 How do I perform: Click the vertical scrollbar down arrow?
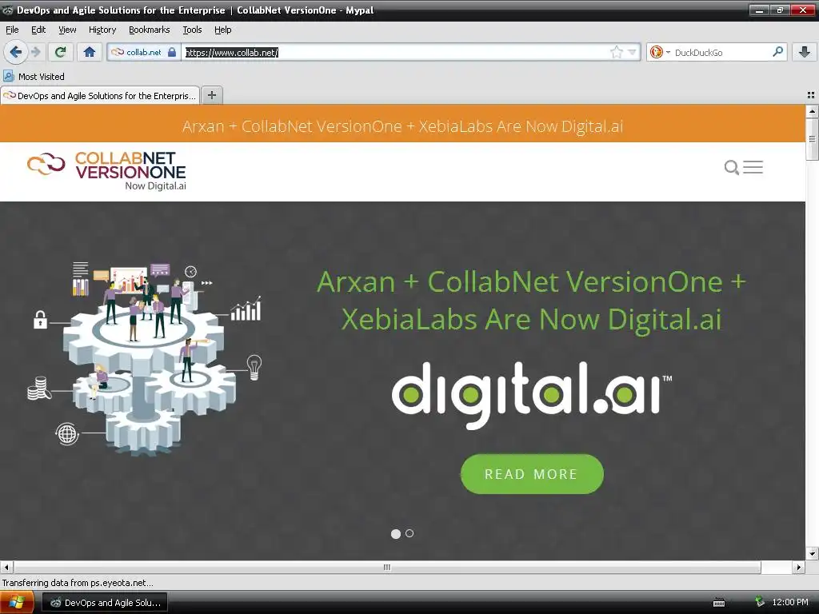click(812, 554)
